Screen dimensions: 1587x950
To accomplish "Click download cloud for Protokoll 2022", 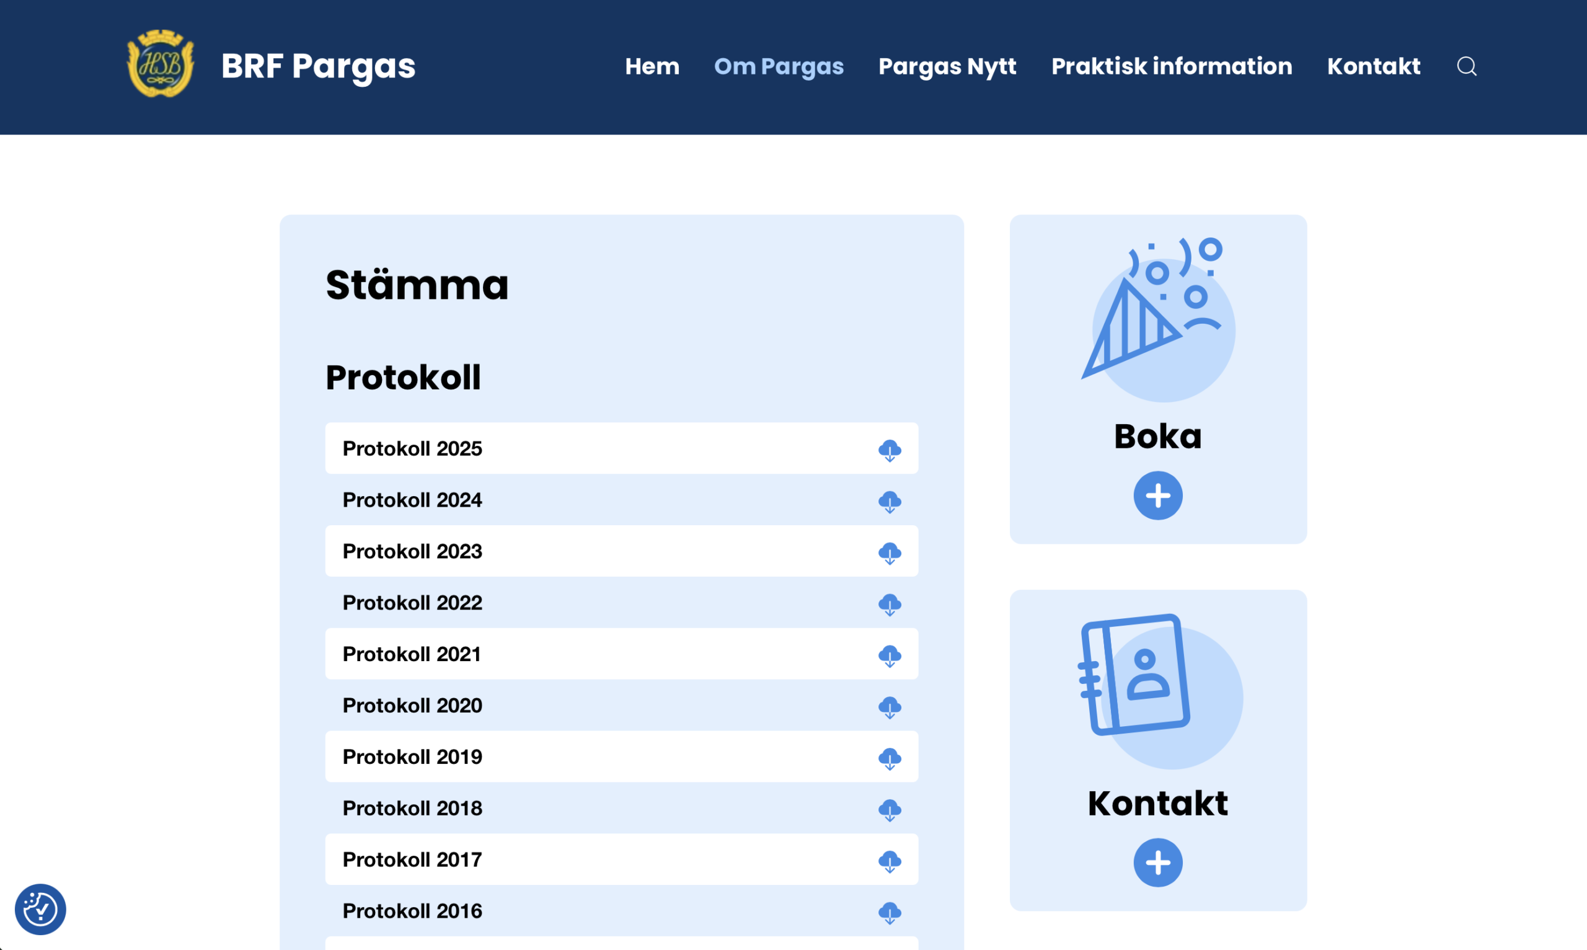I will (890, 604).
